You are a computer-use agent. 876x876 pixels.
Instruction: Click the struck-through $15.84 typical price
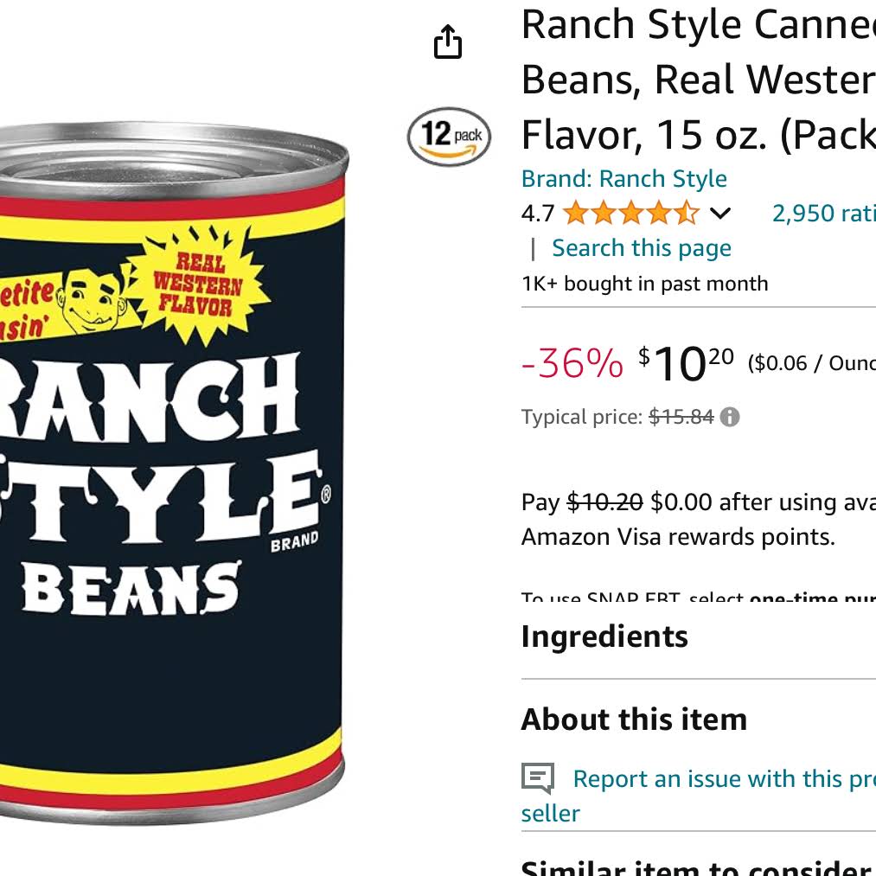pyautogui.click(x=681, y=417)
